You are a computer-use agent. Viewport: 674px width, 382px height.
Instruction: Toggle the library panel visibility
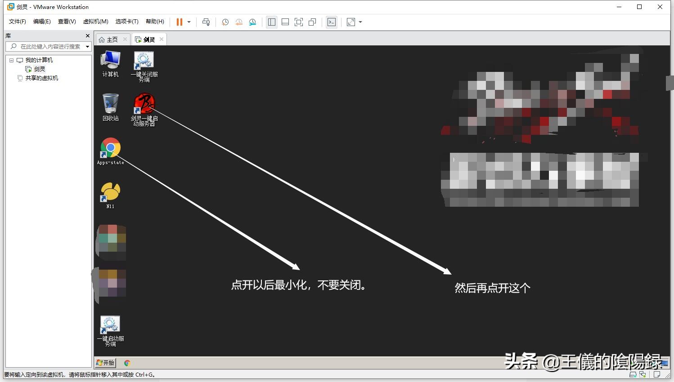point(271,22)
